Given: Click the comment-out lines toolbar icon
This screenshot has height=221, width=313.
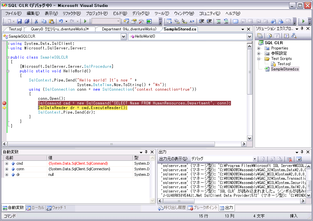Looking at the screenshot, I should [x=218, y=22].
